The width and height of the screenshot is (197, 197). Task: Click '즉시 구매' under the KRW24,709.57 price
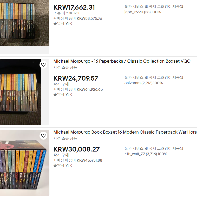[x=61, y=84]
